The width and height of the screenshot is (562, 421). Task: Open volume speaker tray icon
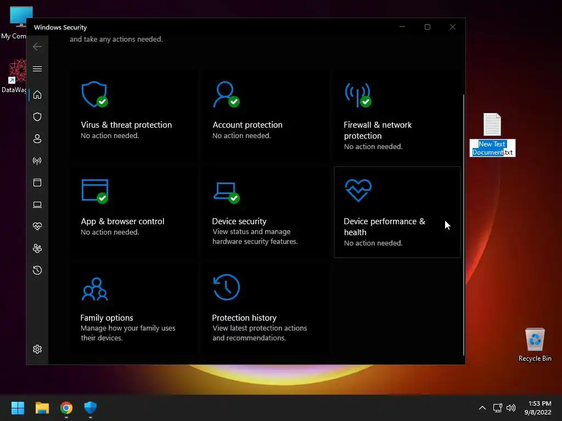click(511, 408)
